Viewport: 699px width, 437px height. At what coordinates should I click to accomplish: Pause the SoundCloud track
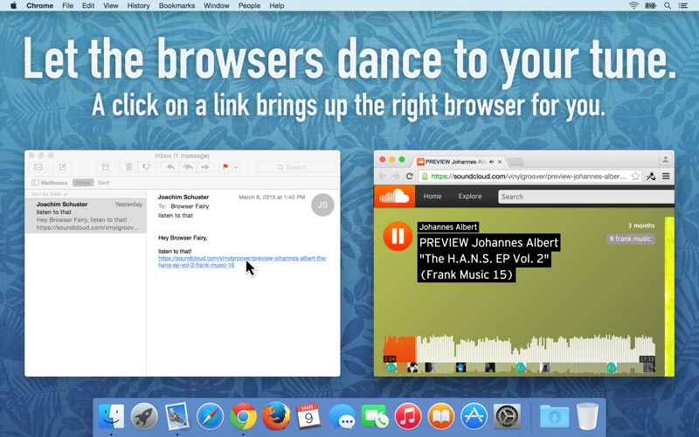click(x=398, y=236)
